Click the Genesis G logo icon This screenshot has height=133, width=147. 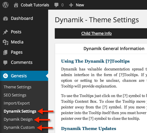coord(5,76)
